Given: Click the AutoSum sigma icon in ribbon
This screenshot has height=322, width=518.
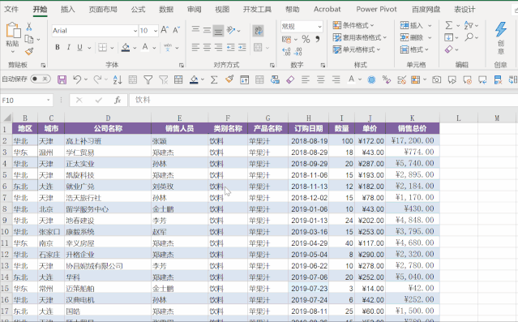Looking at the screenshot, I should [448, 25].
